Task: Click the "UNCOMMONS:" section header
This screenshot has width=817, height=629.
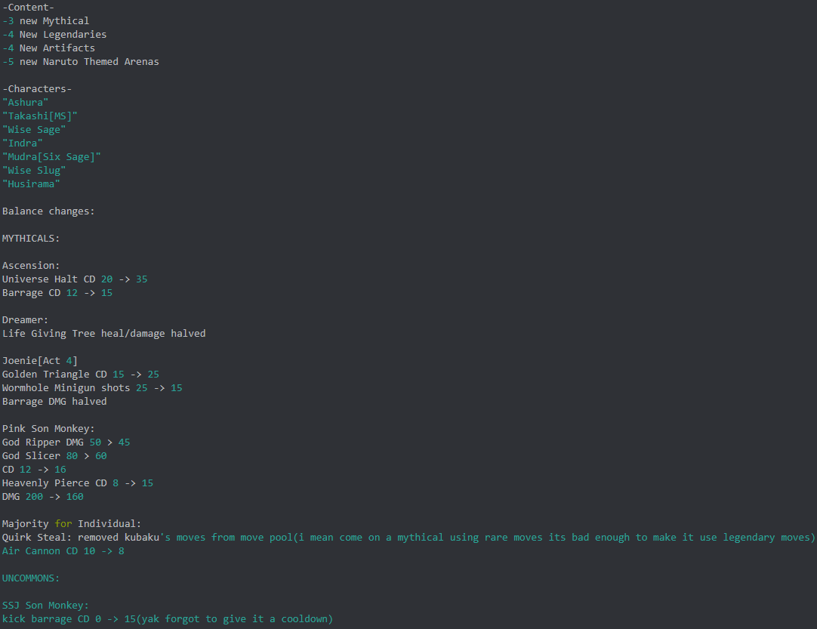Action: point(31,578)
